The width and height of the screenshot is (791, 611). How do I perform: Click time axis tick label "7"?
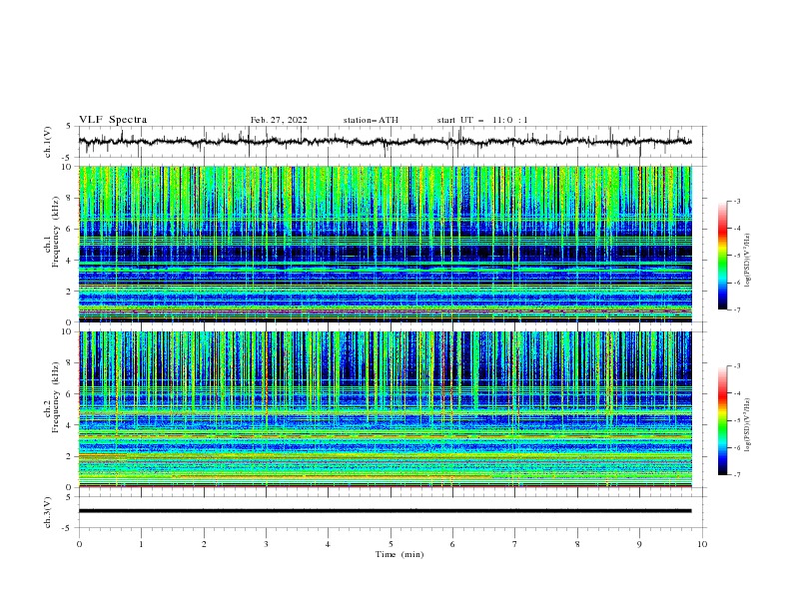[x=514, y=544]
